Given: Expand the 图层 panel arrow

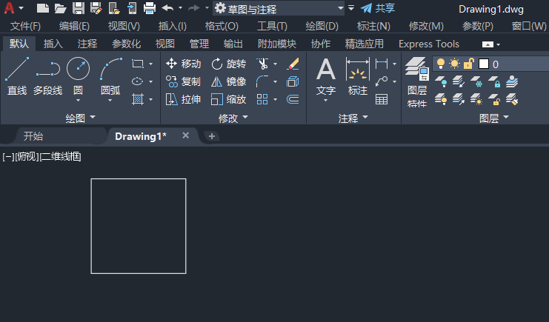Looking at the screenshot, I should point(506,117).
